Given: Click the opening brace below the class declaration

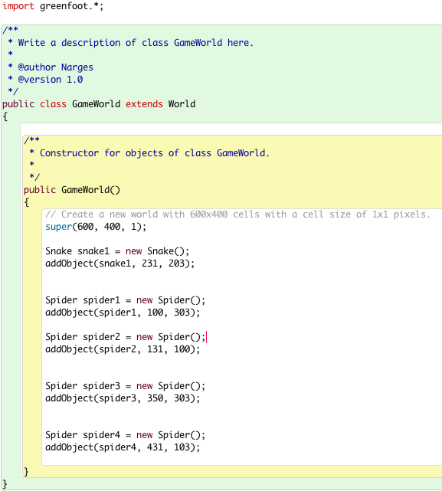Looking at the screenshot, I should tap(5, 116).
